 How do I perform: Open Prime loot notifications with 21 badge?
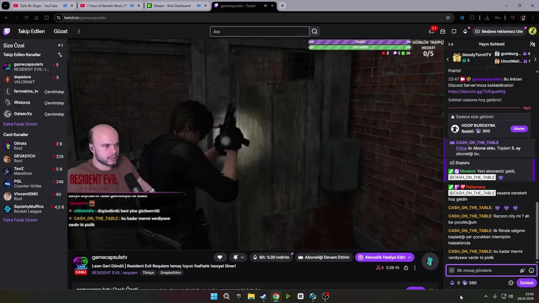click(x=432, y=31)
